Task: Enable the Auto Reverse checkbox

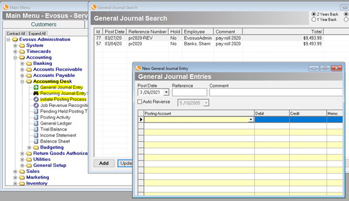Action: click(140, 102)
